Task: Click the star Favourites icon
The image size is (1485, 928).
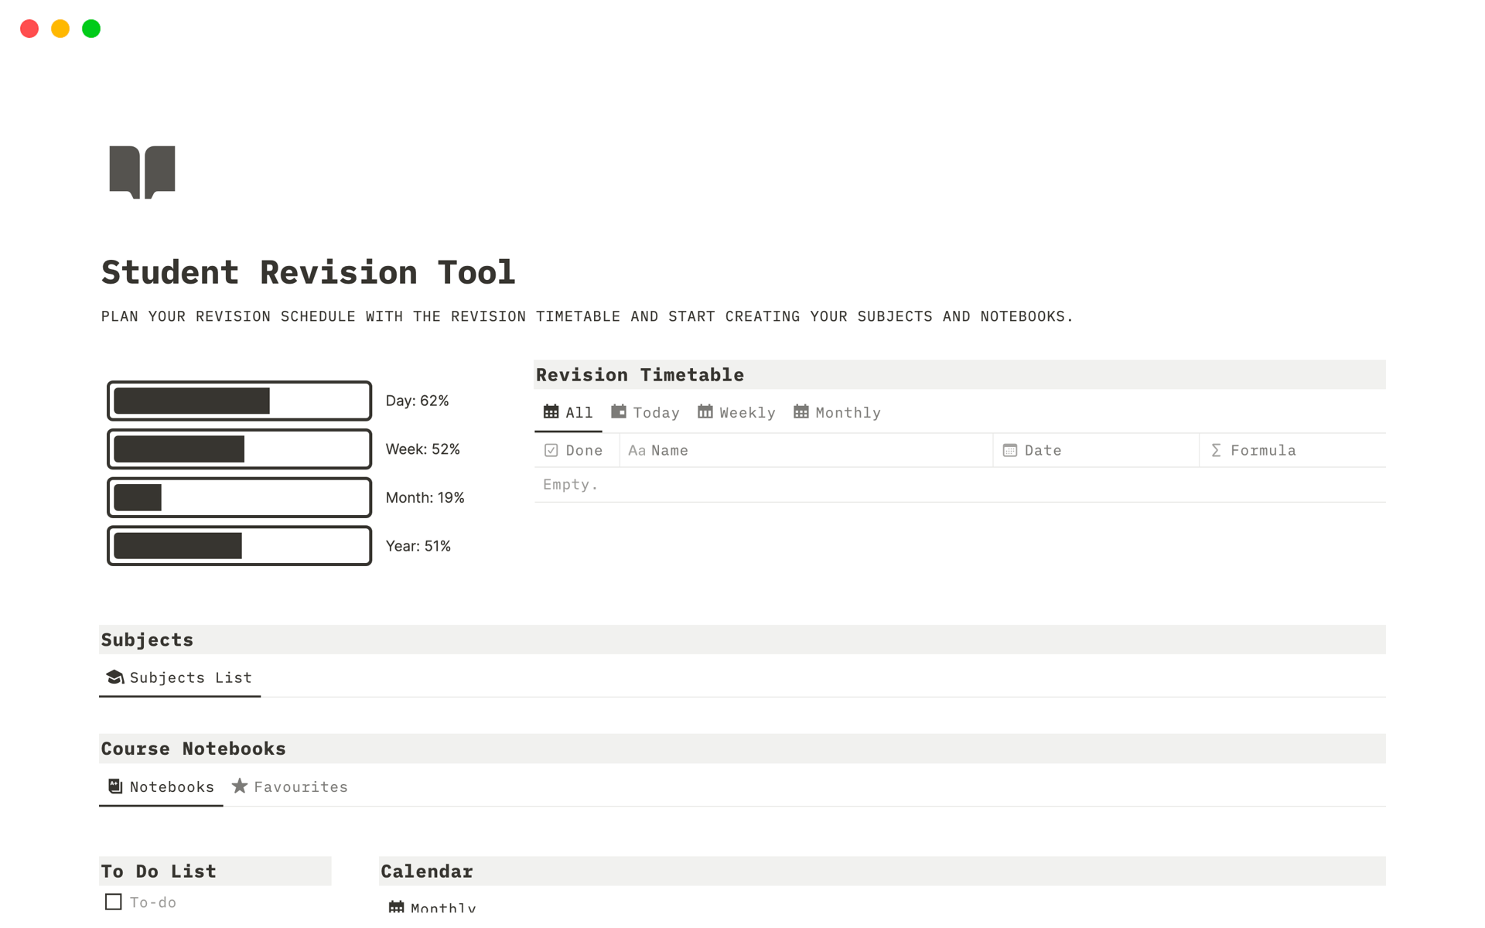Action: coord(240,786)
